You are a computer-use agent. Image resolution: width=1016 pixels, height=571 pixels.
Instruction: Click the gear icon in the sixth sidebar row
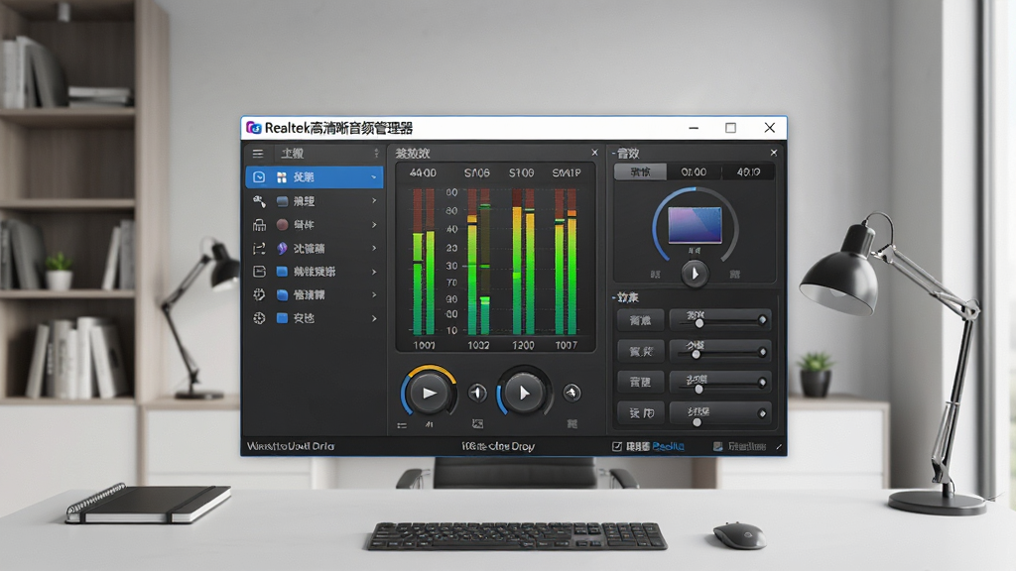pyautogui.click(x=259, y=294)
